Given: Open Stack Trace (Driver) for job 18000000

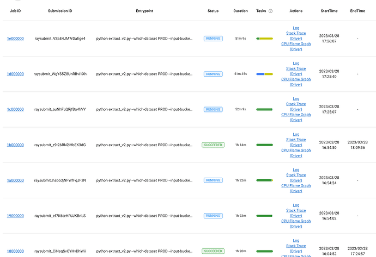Looking at the screenshot, I should (296, 248).
